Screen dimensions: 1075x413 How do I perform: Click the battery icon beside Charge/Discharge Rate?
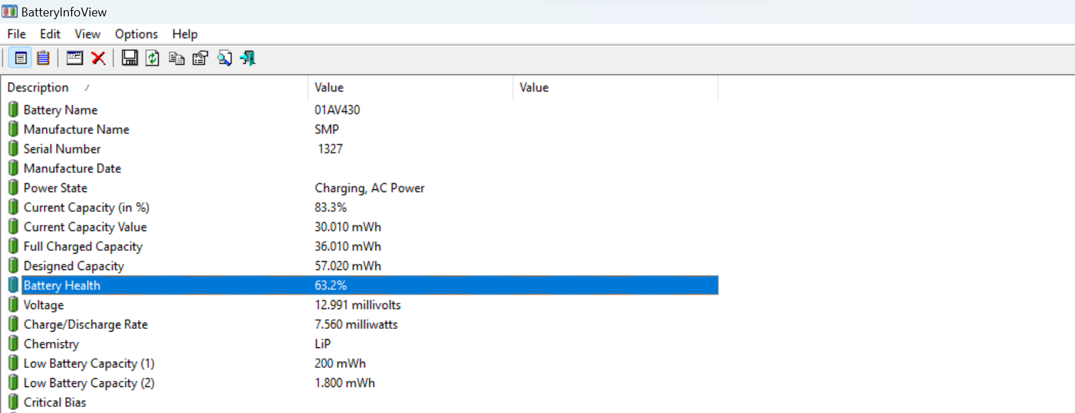[13, 324]
